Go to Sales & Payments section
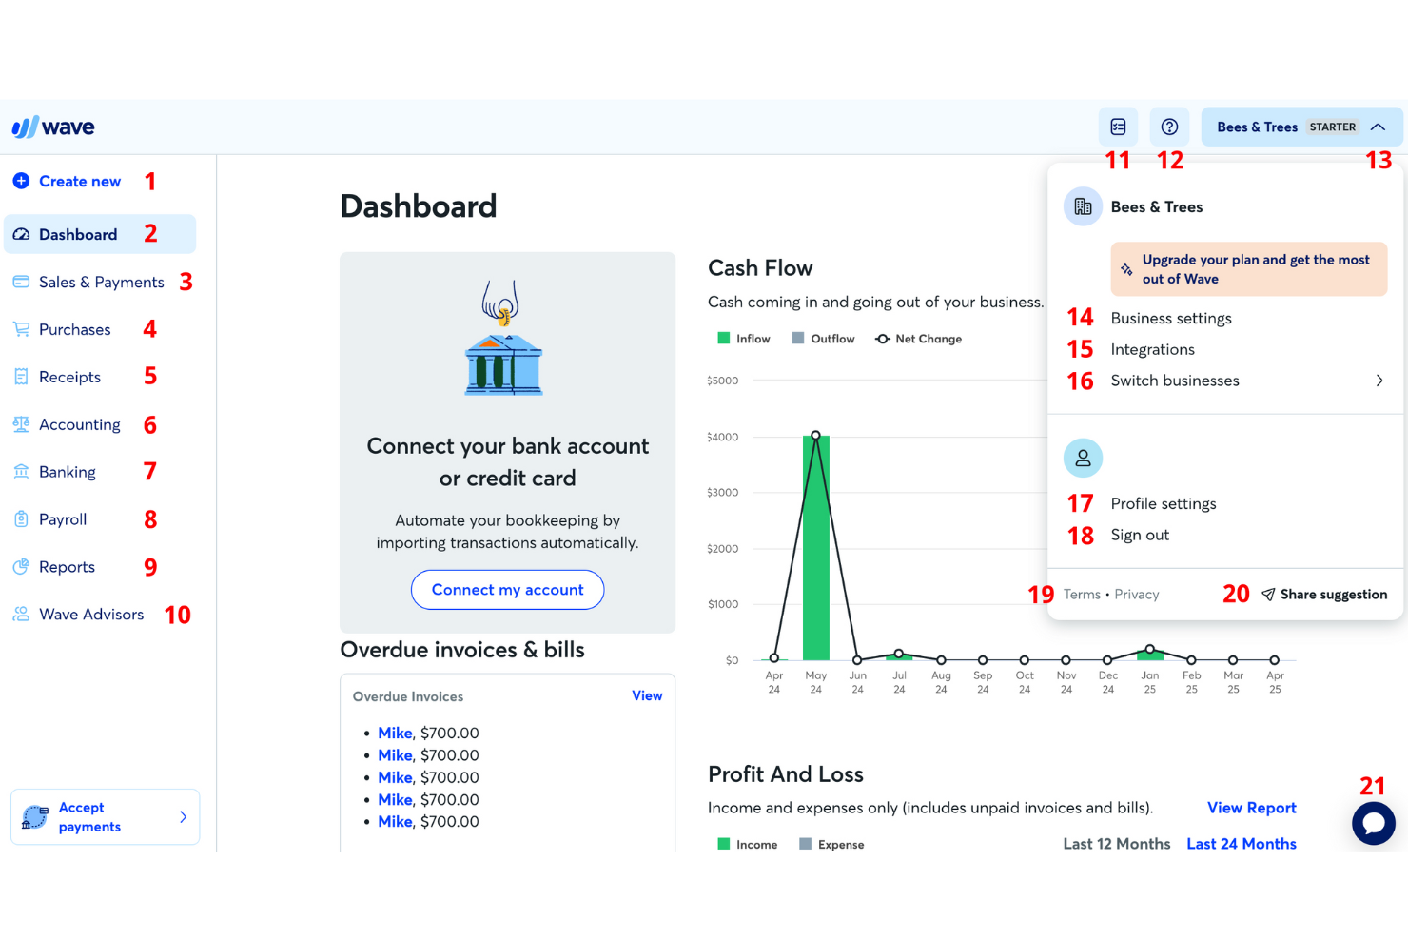This screenshot has height=939, width=1408. (101, 283)
